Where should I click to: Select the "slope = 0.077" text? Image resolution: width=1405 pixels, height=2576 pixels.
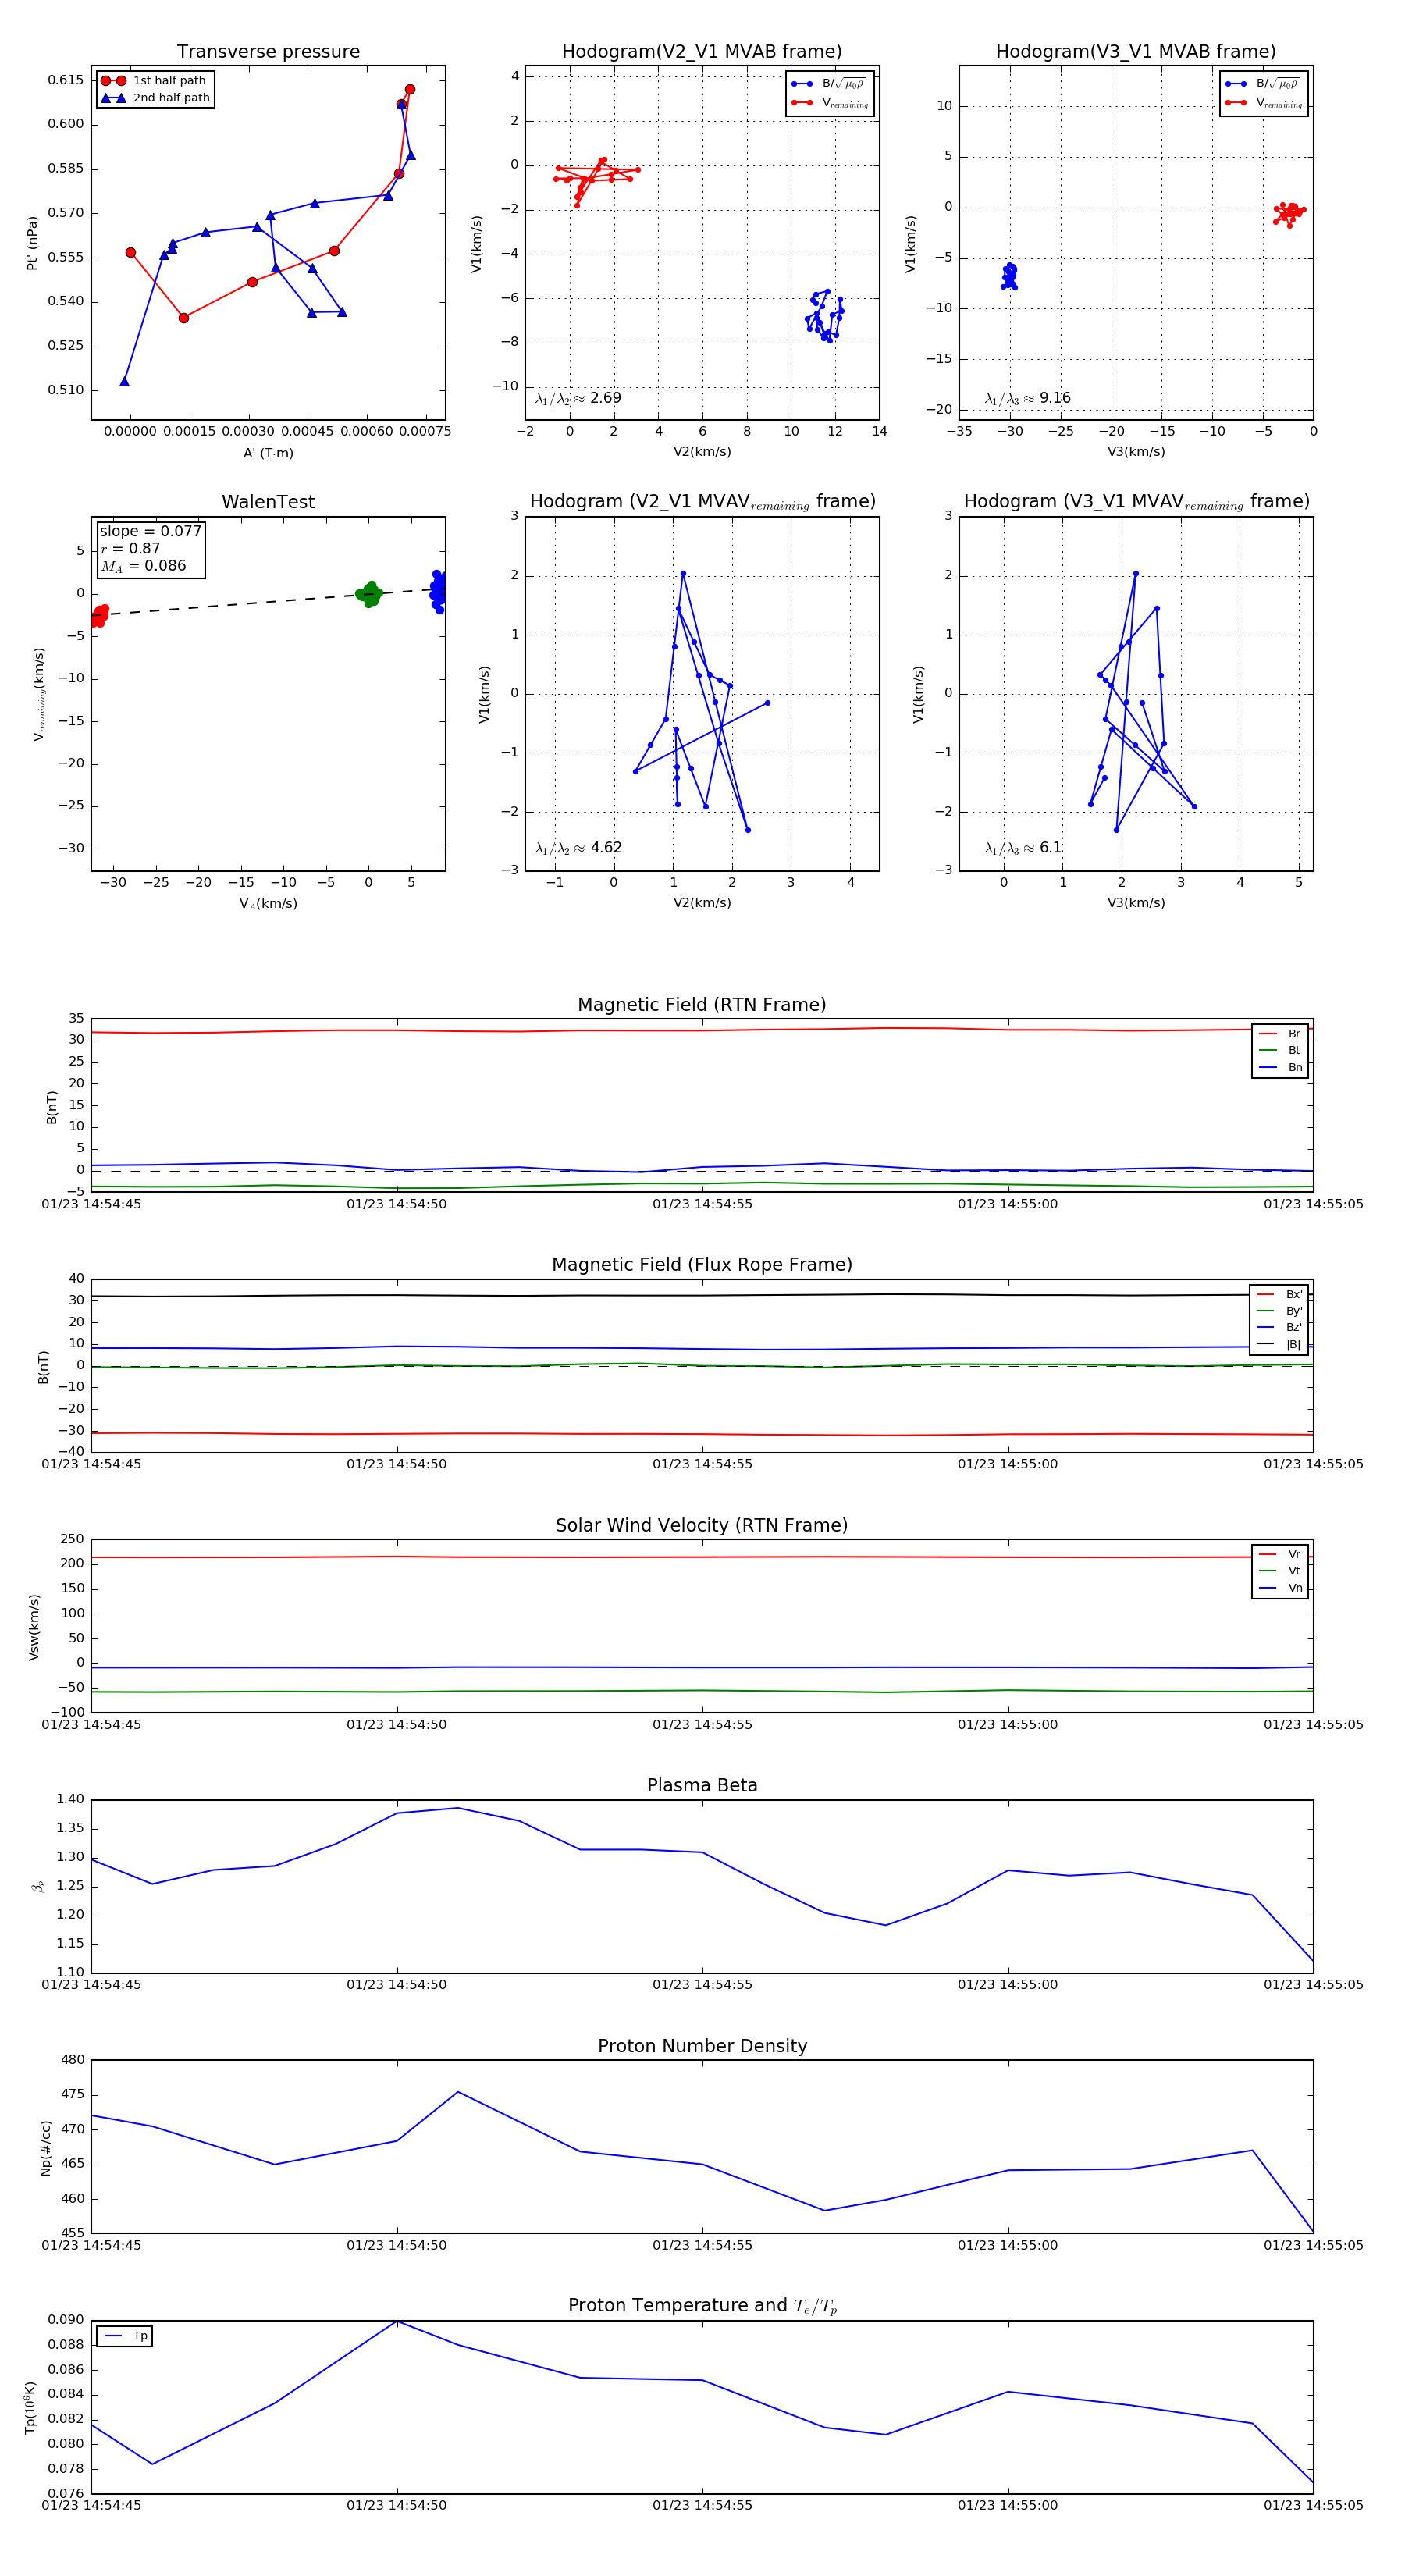(150, 531)
